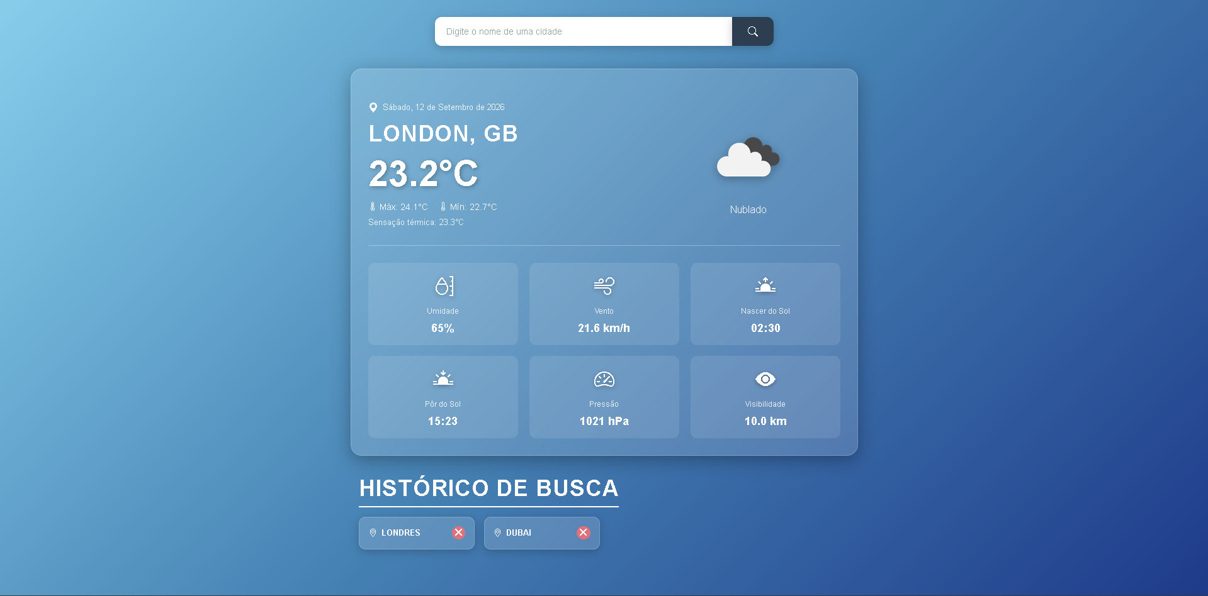
Task: Click the pin icon in DUBAI chip
Action: [x=497, y=533]
